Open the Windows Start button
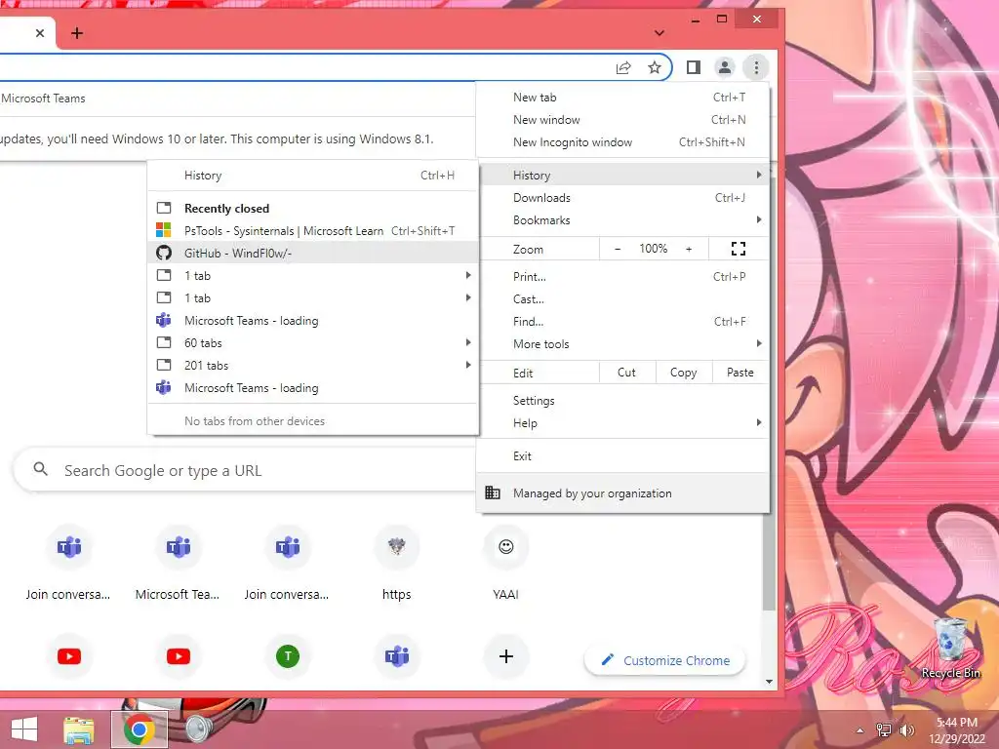 tap(24, 729)
